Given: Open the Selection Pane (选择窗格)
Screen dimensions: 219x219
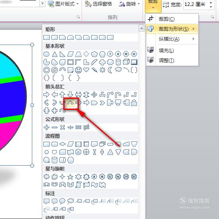Looking at the screenshot, I should coord(98,4).
